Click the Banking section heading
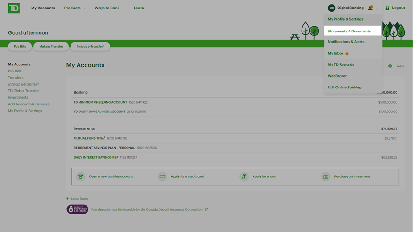 (80, 92)
